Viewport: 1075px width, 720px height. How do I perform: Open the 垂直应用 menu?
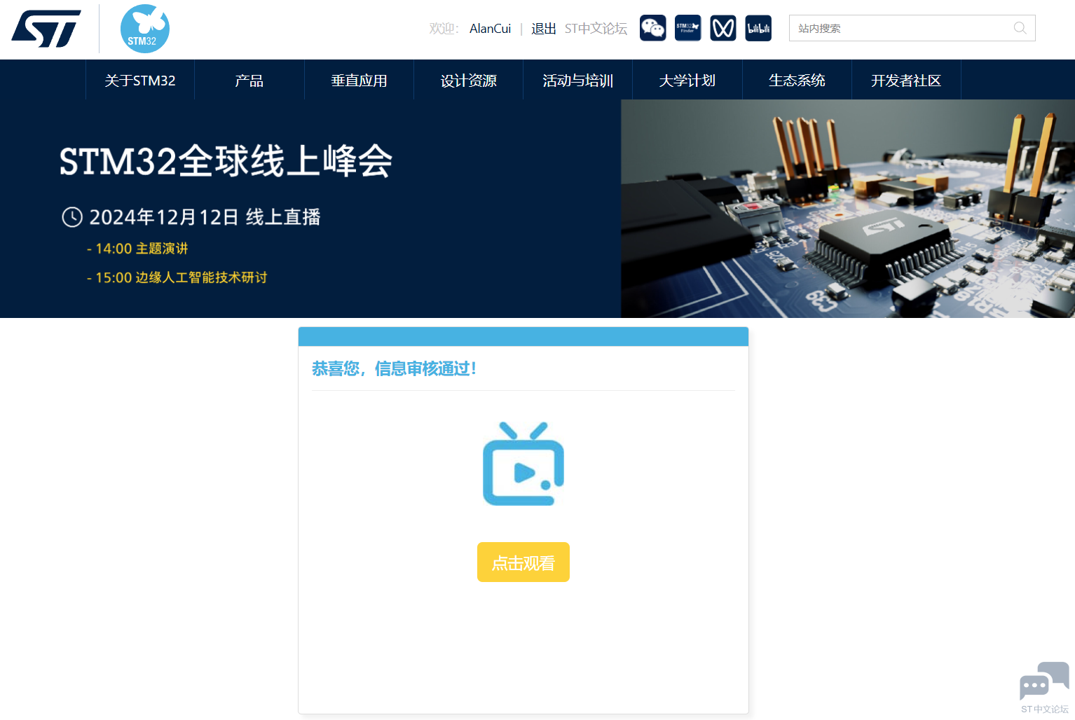(359, 81)
